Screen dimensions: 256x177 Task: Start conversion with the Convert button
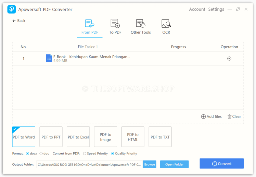(x=221, y=163)
